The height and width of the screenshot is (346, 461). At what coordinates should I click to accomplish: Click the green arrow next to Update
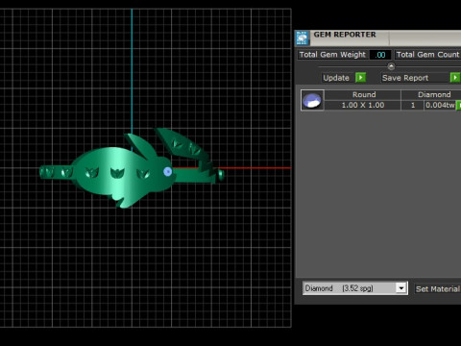coord(360,78)
